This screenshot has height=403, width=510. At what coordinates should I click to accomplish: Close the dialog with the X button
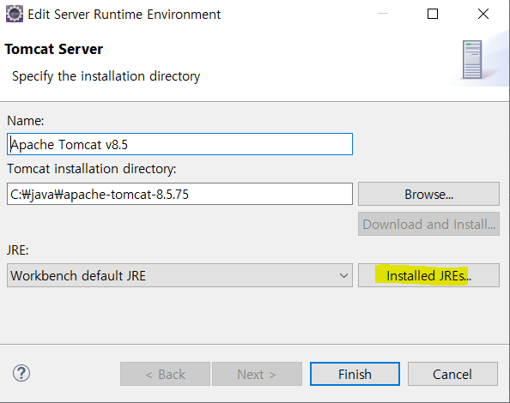(483, 14)
